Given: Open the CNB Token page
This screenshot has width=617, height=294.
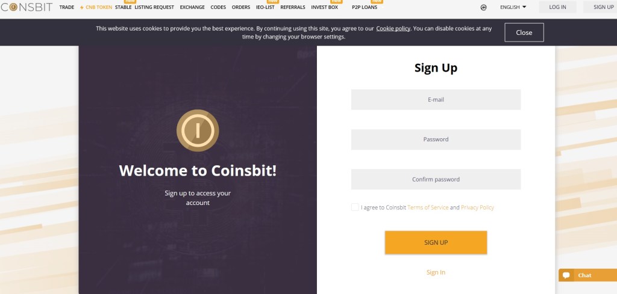Looking at the screenshot, I should coord(95,7).
